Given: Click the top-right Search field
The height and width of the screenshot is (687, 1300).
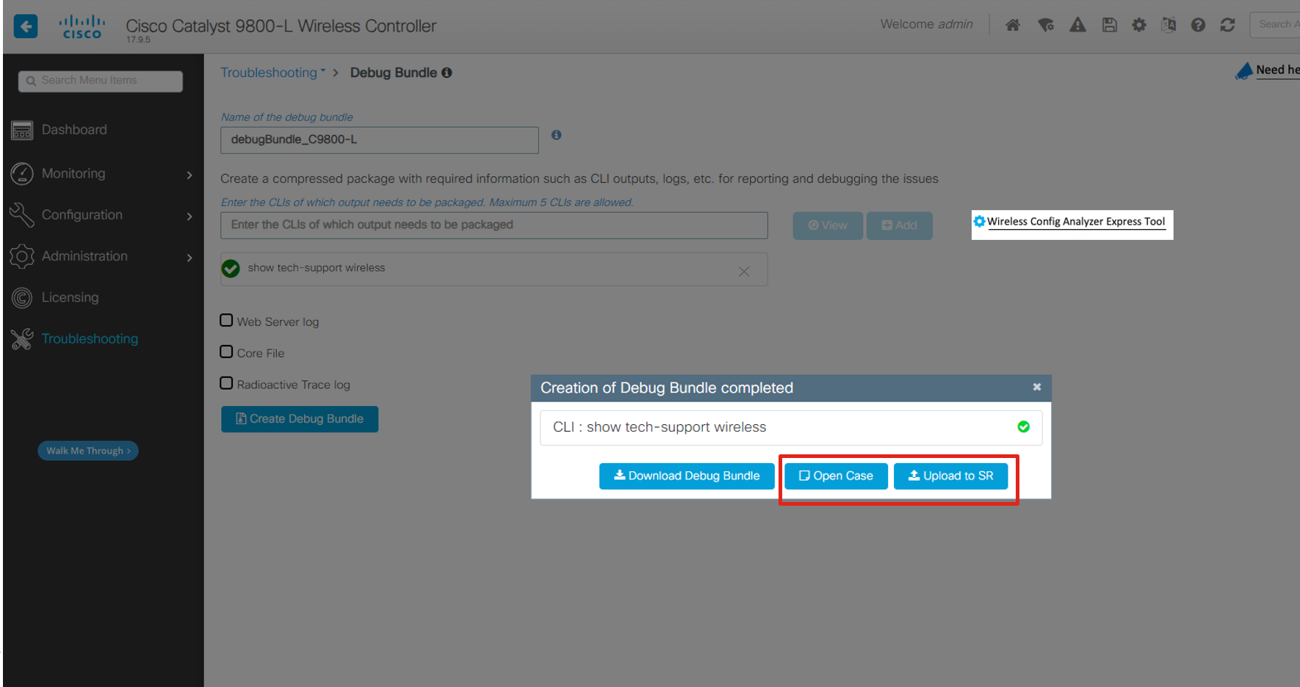Looking at the screenshot, I should pyautogui.click(x=1276, y=25).
